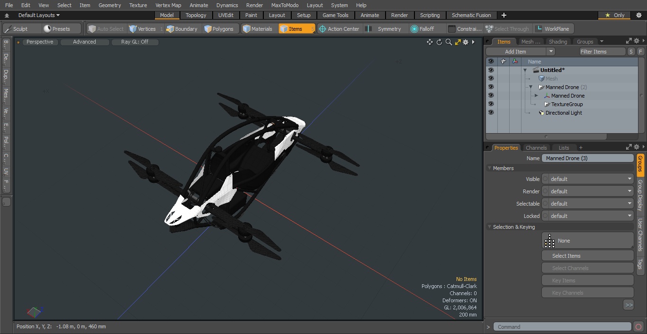Maximize the Items panel

tap(629, 41)
